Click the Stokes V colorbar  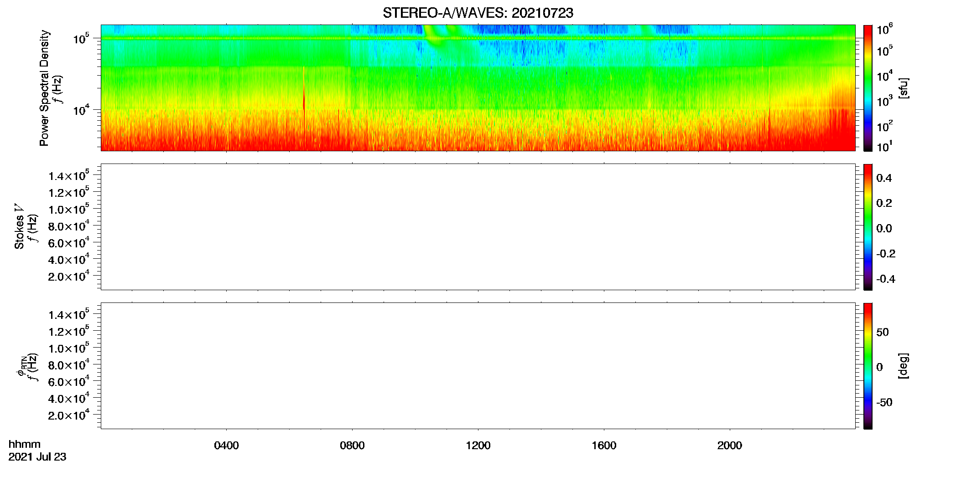868,226
